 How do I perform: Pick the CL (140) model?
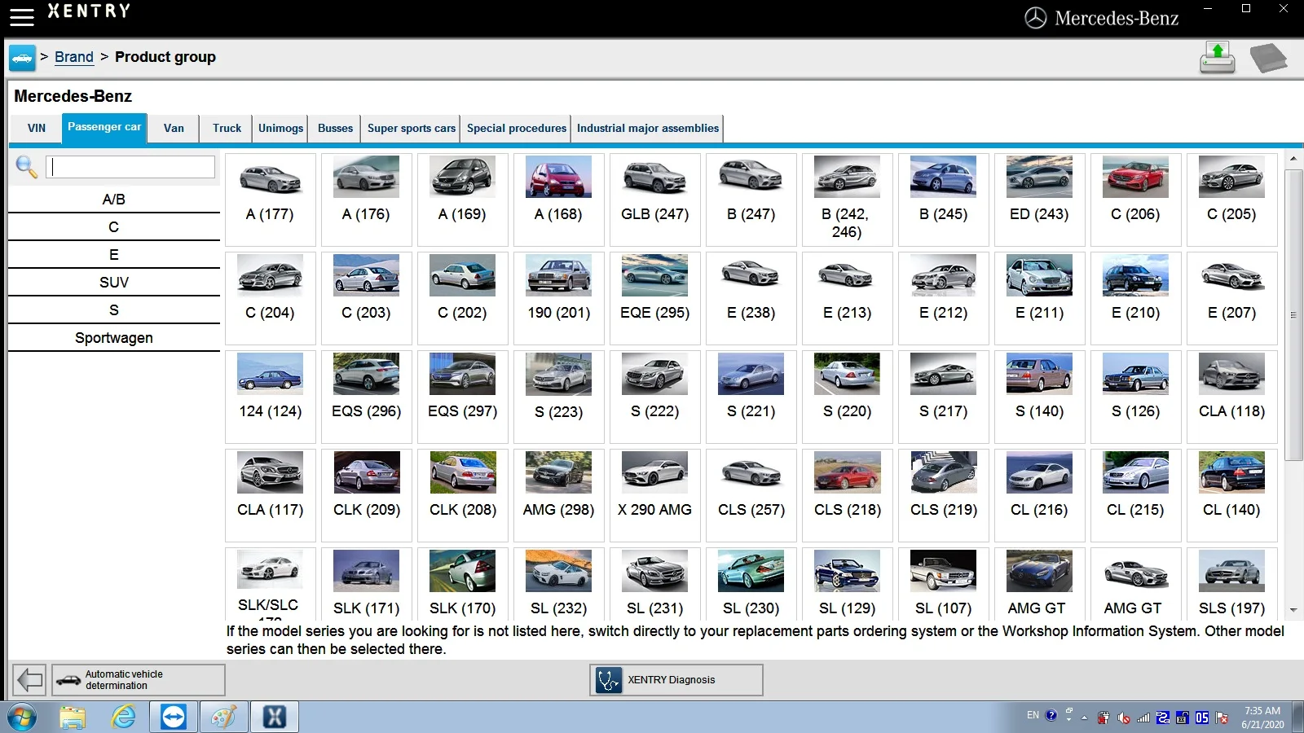click(1231, 495)
